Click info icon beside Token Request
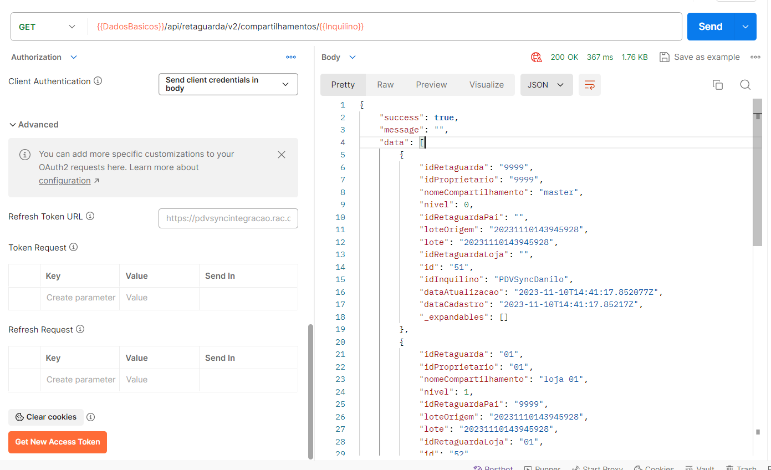Image resolution: width=771 pixels, height=470 pixels. coord(73,247)
